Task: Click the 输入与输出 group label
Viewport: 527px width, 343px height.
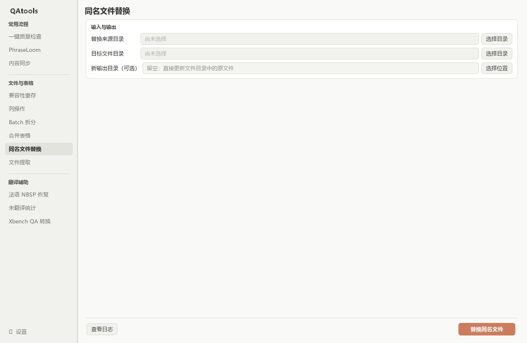Action: coord(104,27)
